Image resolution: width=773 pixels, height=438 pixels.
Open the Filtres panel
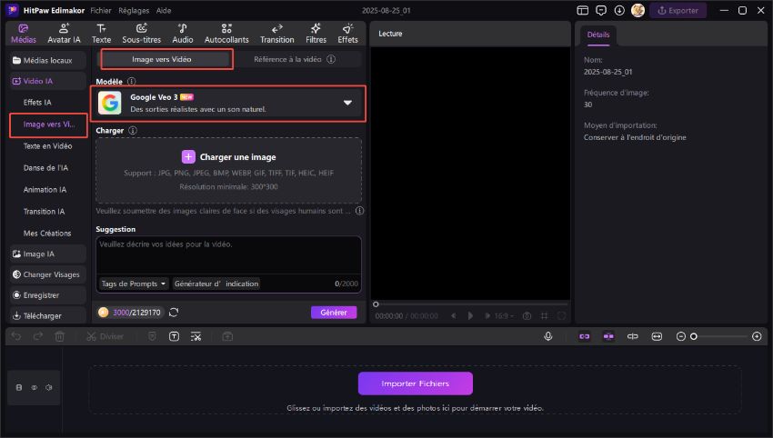(x=316, y=34)
